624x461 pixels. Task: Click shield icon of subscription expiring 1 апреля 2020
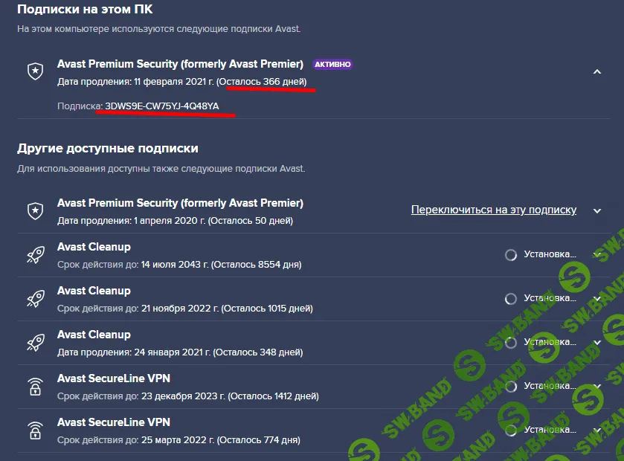(x=34, y=211)
